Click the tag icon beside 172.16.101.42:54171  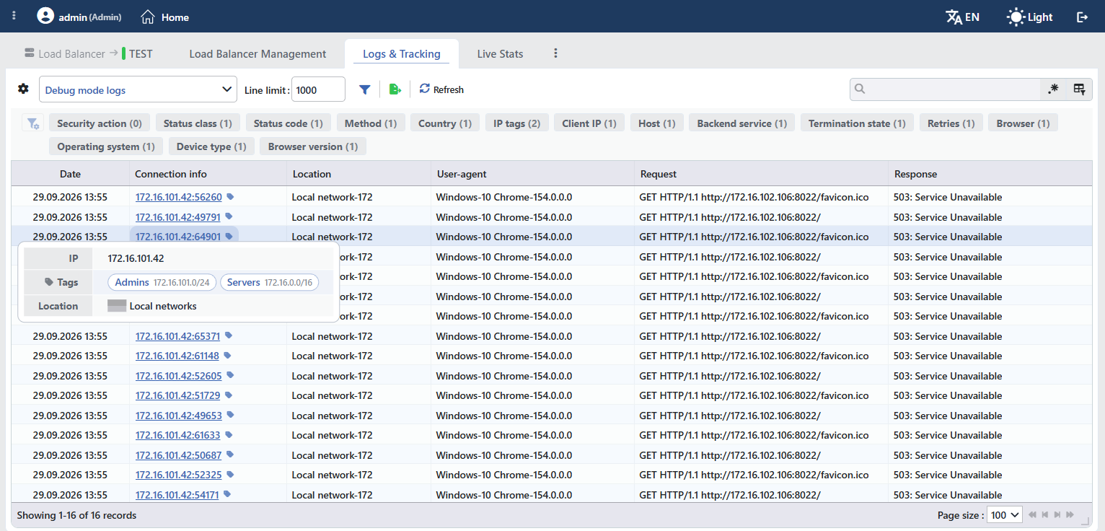tap(226, 494)
